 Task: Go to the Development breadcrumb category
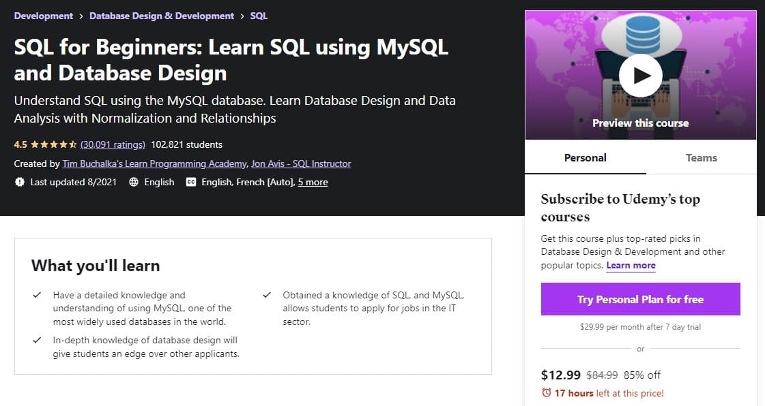(44, 16)
